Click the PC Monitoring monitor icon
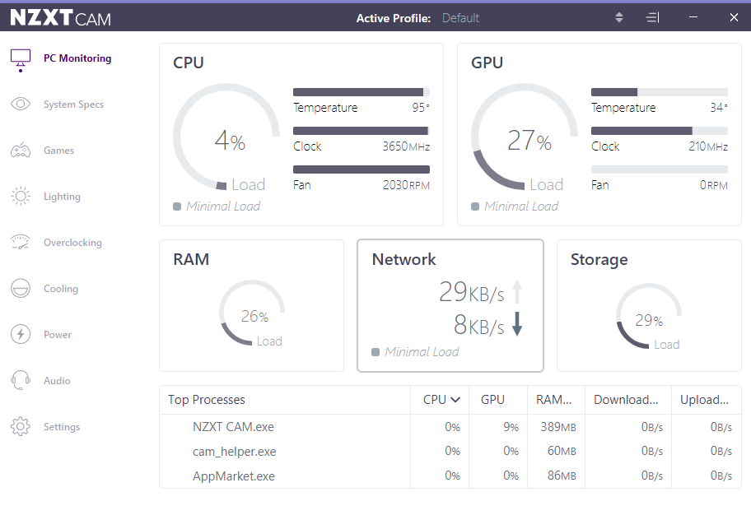Screen dimensions: 751x529 (21, 58)
